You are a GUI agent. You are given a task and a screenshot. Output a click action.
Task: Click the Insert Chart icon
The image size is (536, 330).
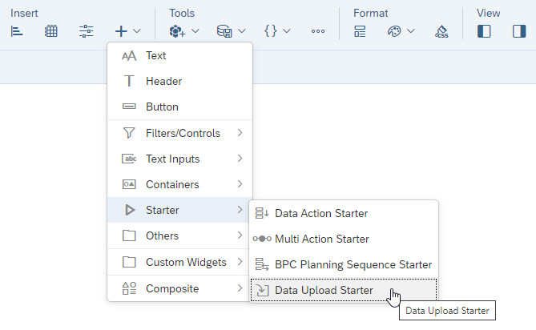click(18, 31)
